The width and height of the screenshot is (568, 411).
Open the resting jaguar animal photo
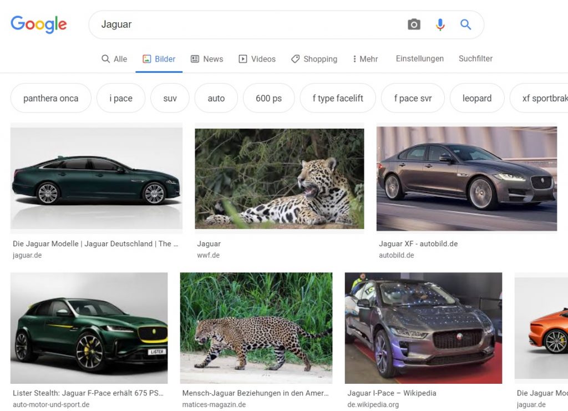pos(280,179)
